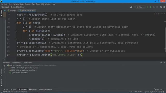
Task: Click the editor vertical scrollbar
Action: (x=165, y=40)
